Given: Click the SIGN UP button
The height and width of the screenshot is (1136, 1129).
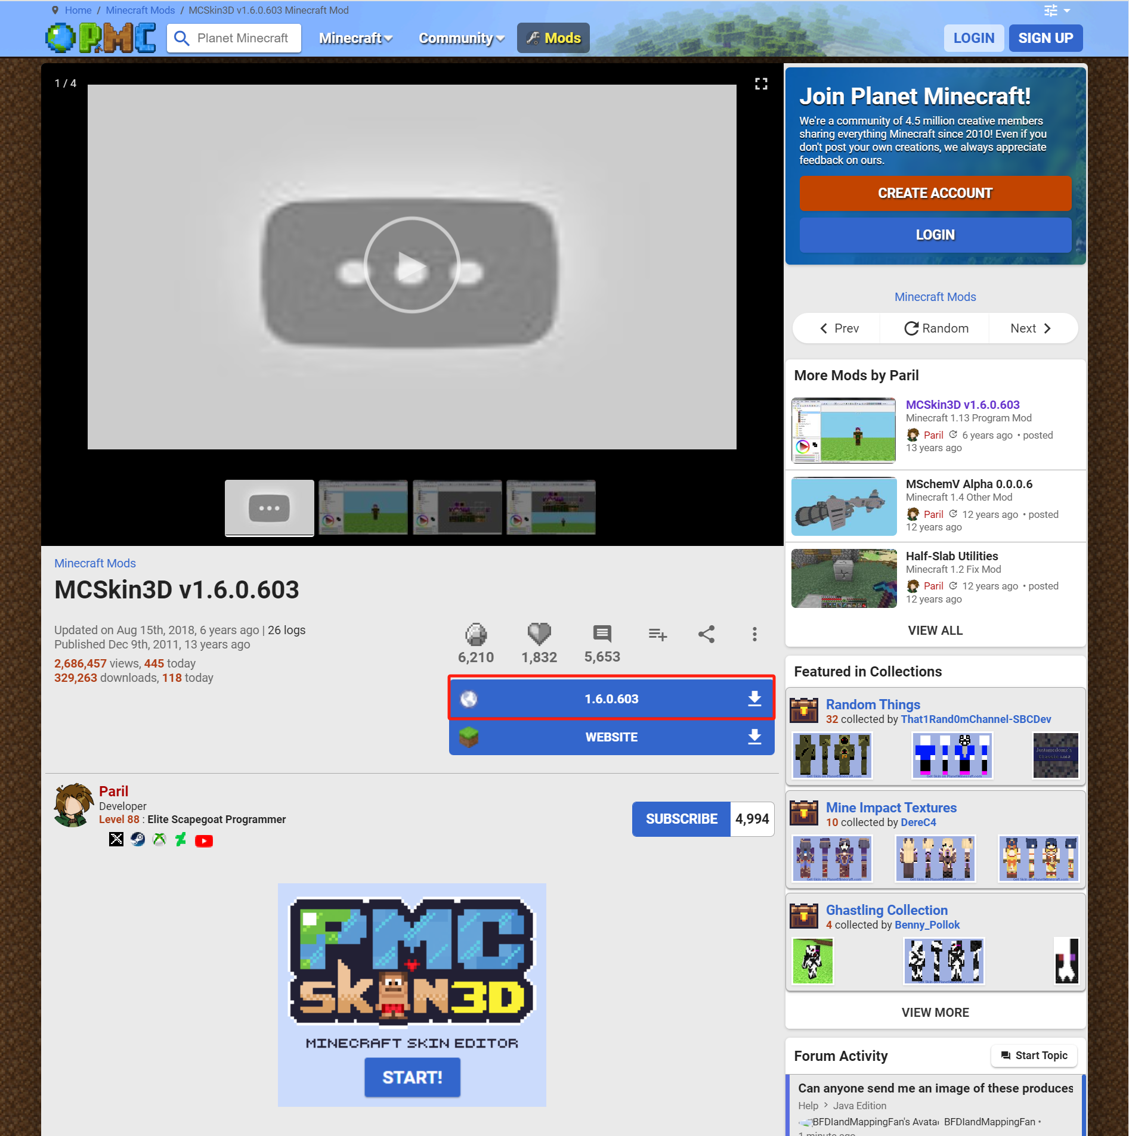Looking at the screenshot, I should coord(1045,38).
